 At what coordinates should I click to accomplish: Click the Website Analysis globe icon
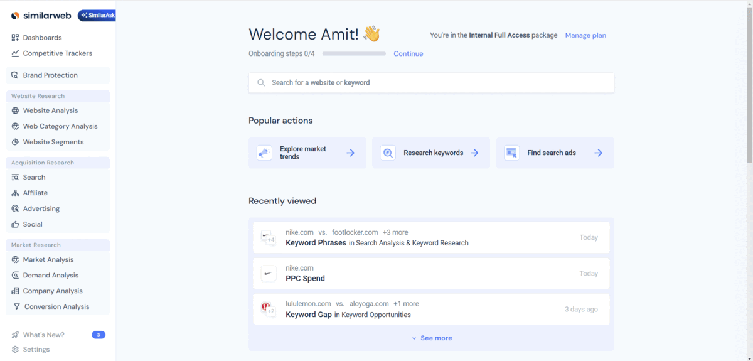(x=15, y=110)
